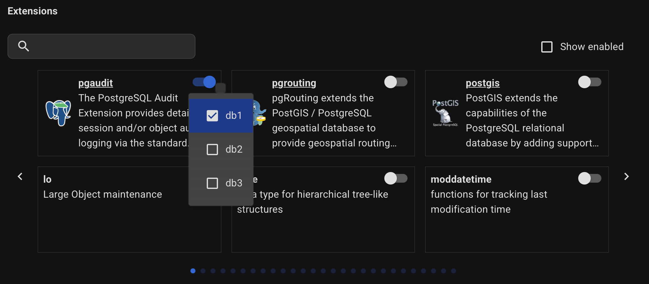Open the pgrouting extension link

coord(294,83)
